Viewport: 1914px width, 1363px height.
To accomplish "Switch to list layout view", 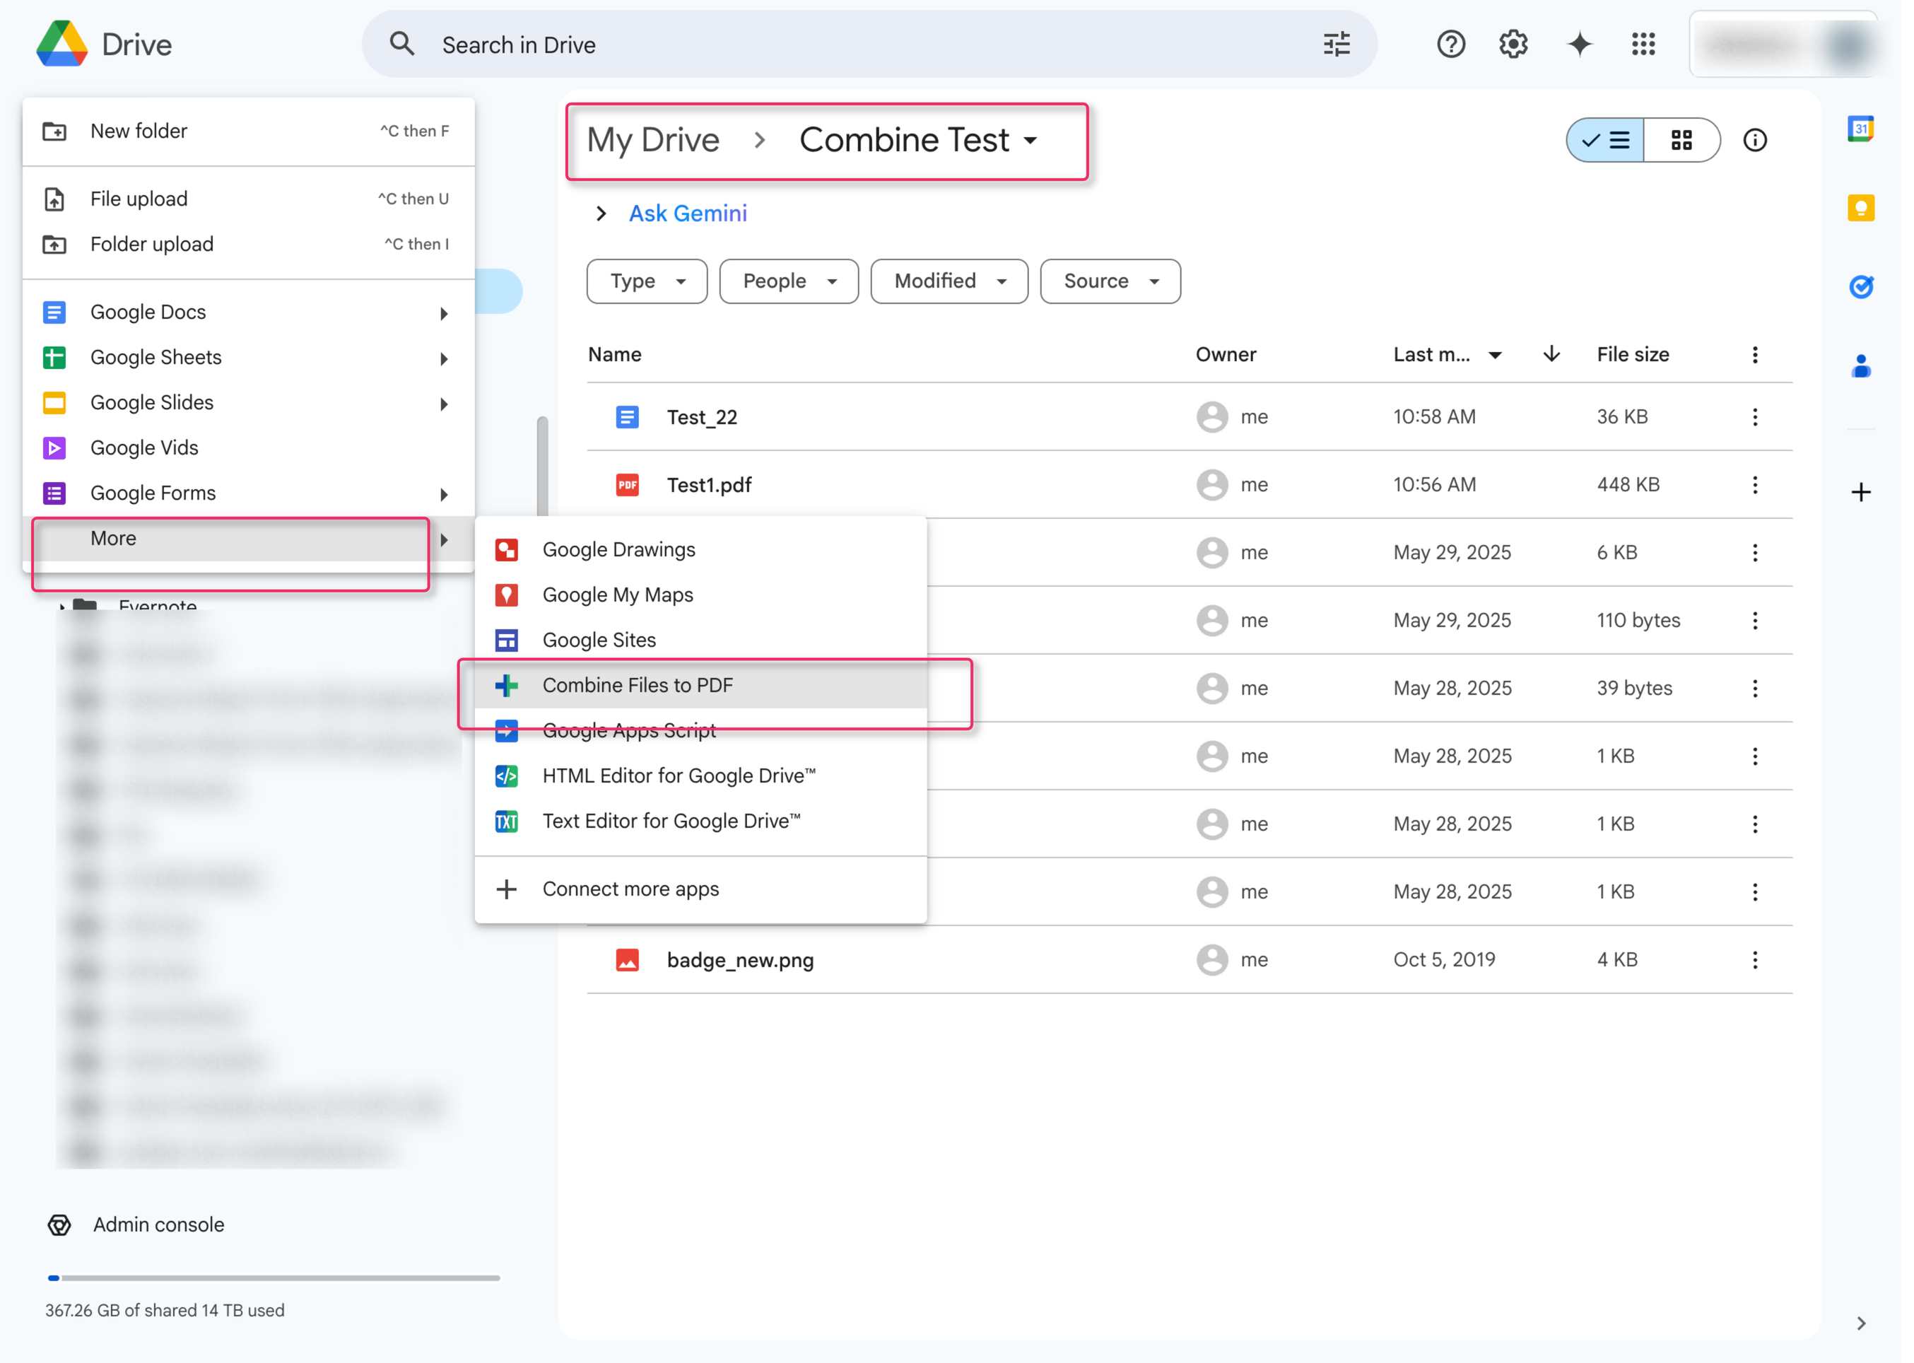I will pos(1604,140).
